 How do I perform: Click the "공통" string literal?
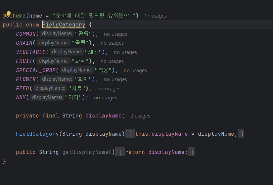pyautogui.click(x=83, y=34)
